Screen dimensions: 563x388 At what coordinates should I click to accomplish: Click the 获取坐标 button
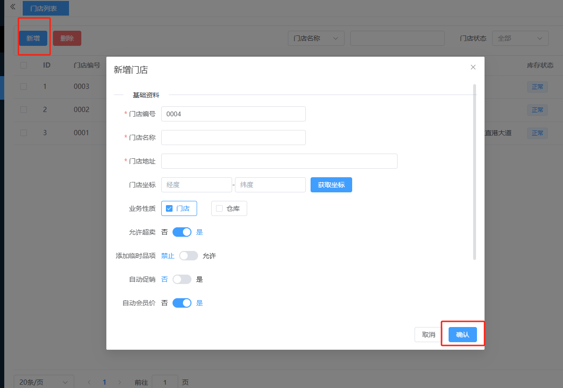click(x=331, y=185)
